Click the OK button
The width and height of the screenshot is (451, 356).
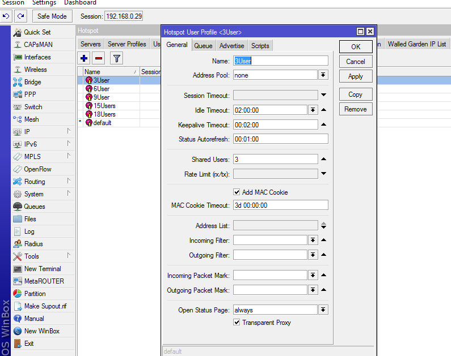(x=356, y=47)
